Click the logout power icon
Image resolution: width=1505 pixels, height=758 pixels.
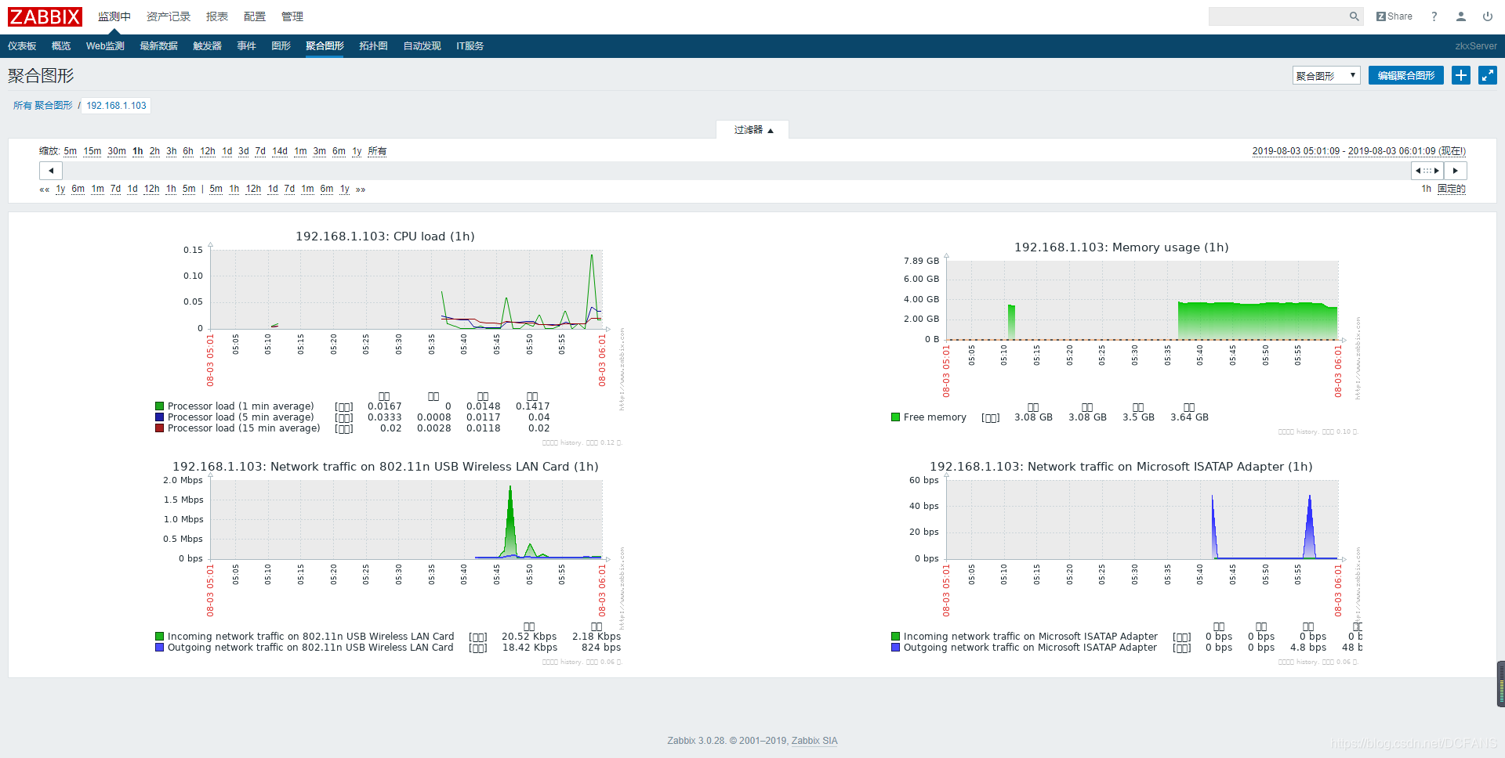(x=1488, y=16)
